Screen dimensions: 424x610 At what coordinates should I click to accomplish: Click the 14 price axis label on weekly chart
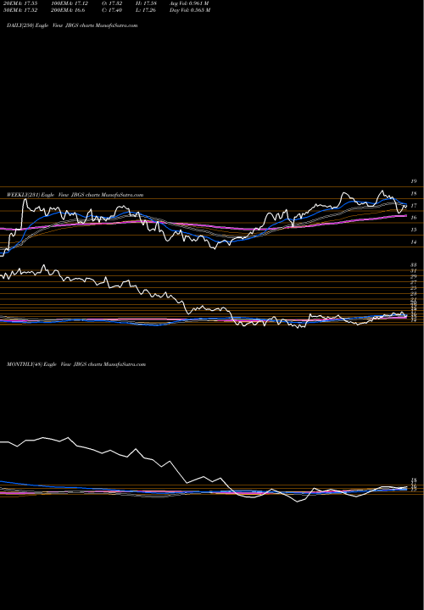(x=414, y=242)
